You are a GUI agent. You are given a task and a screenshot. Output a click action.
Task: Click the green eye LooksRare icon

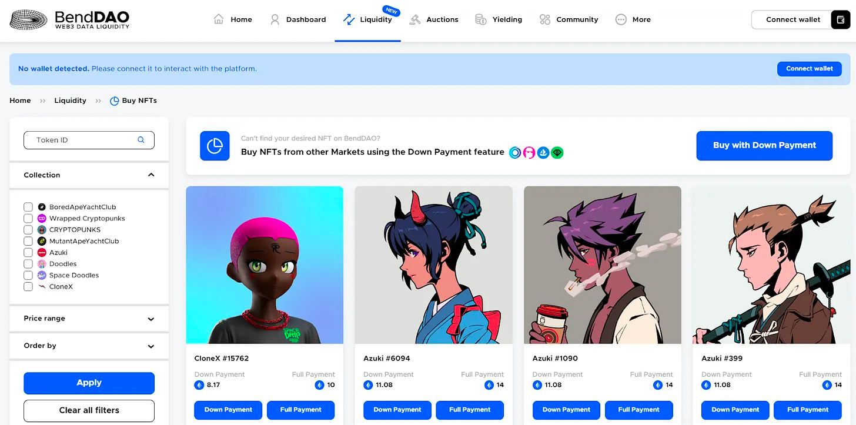(557, 153)
